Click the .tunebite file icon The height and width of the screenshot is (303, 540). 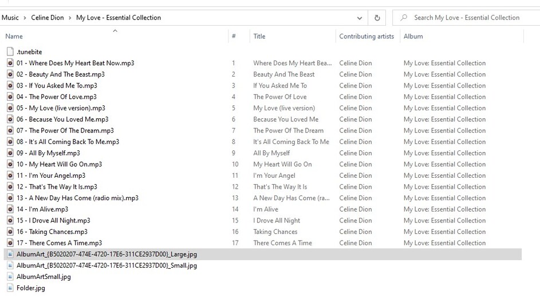coord(10,51)
